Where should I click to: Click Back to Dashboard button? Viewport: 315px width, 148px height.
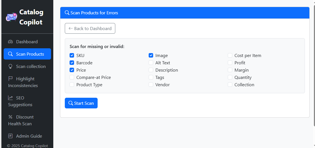(x=90, y=28)
